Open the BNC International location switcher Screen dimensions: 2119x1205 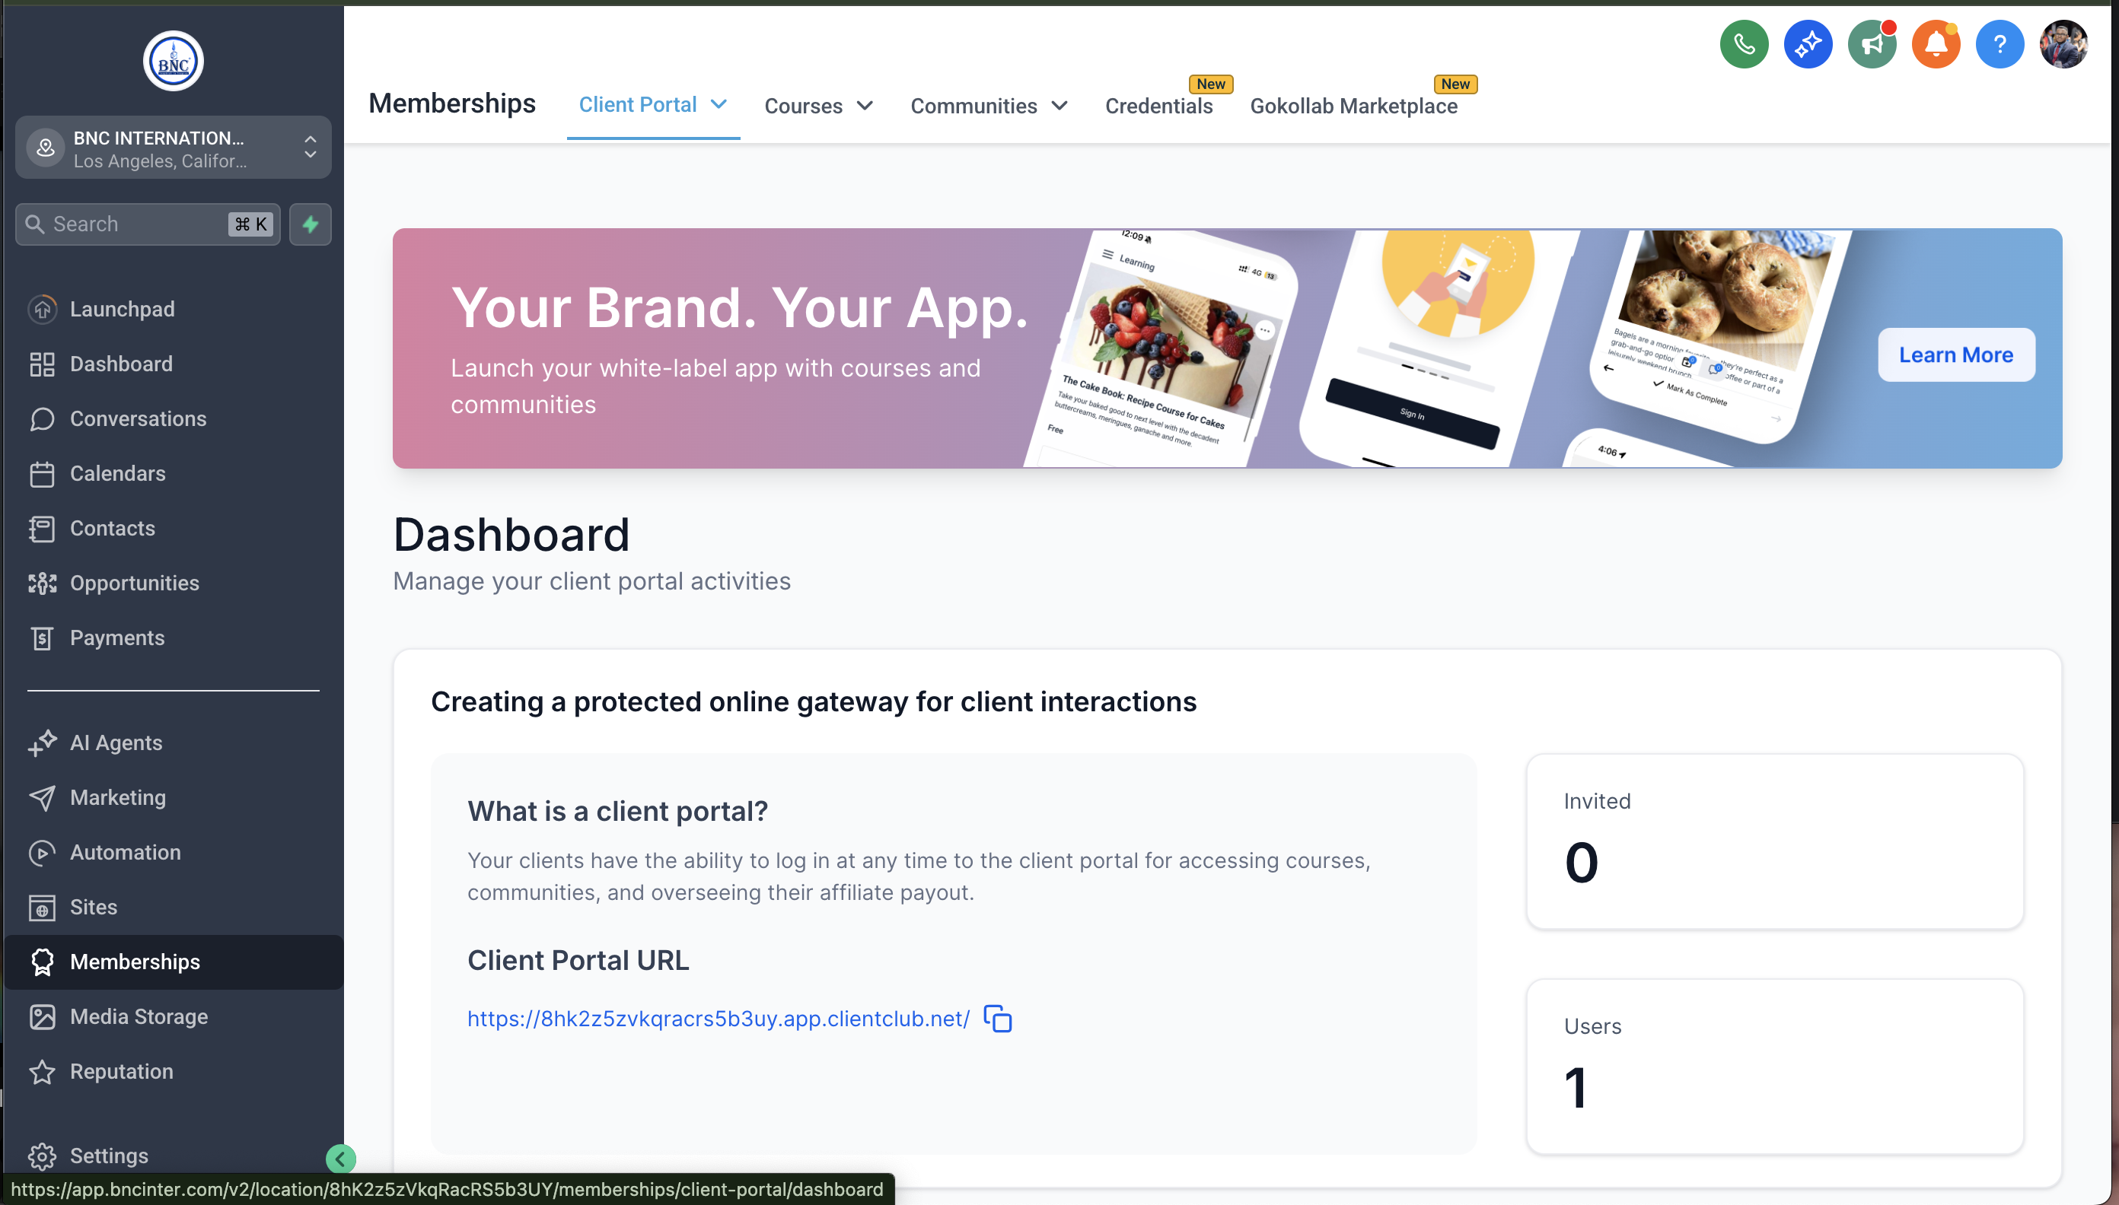173,148
